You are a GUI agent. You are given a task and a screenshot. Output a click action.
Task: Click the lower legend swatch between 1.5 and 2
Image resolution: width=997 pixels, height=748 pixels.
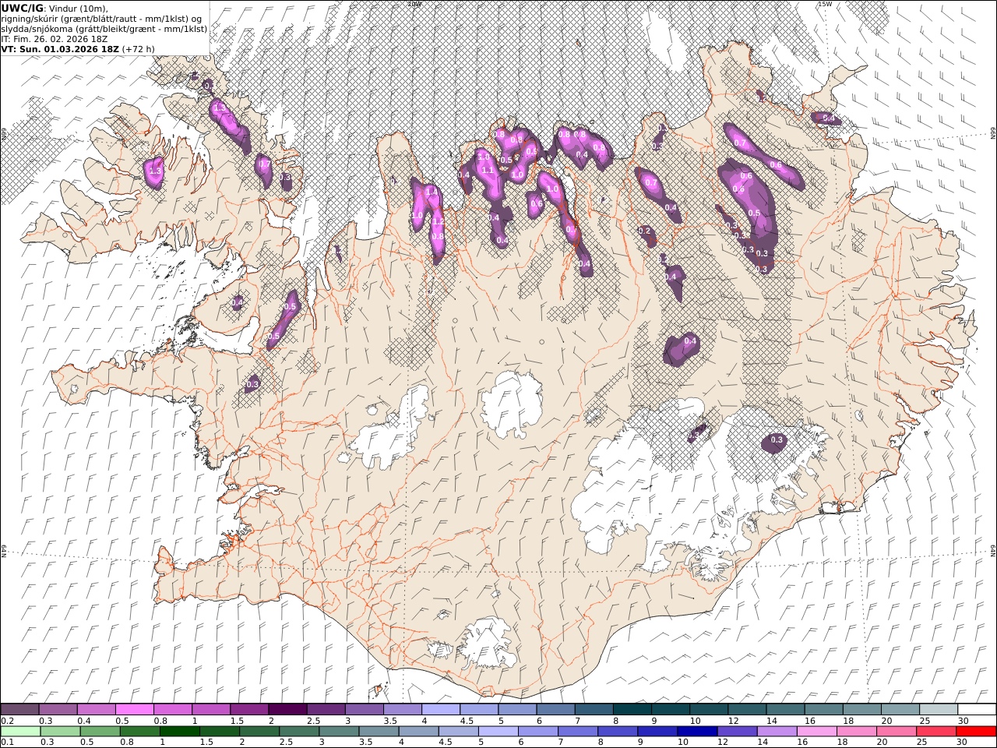(219, 731)
